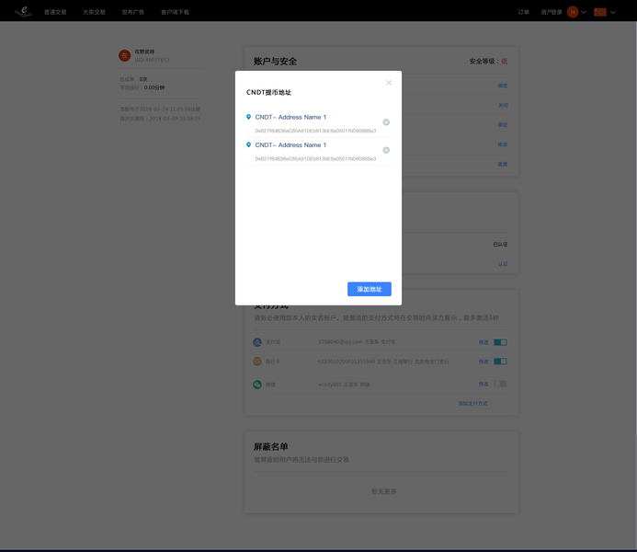The height and width of the screenshot is (552, 637).
Task: Click the pin icon of the second CNDT address
Action: coord(248,144)
